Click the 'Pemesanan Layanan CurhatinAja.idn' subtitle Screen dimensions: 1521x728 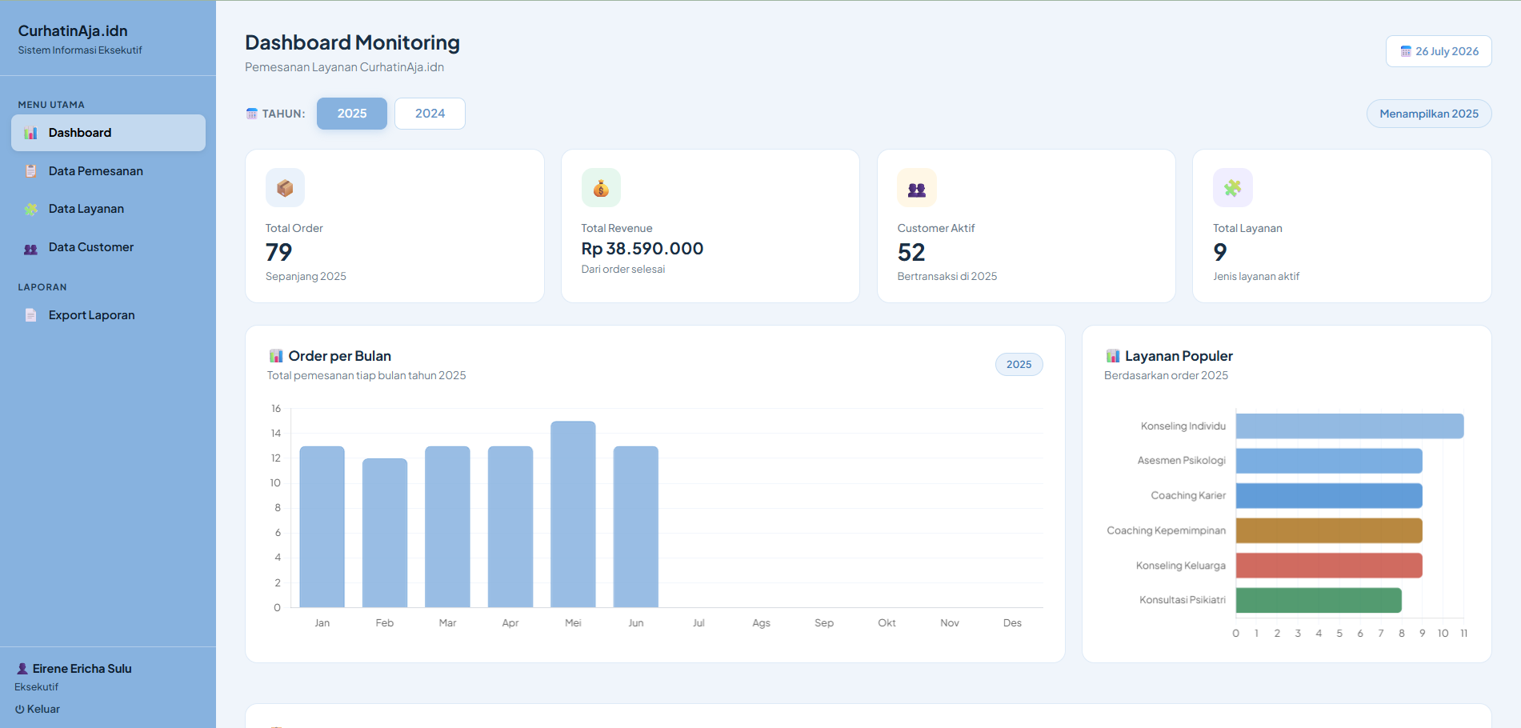point(344,67)
